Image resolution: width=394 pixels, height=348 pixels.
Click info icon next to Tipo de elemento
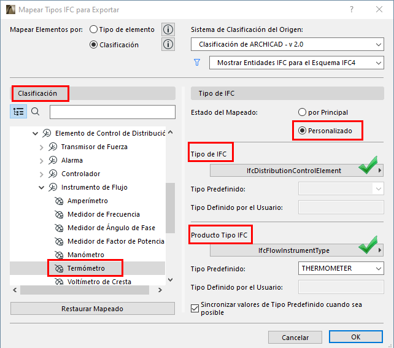(168, 29)
